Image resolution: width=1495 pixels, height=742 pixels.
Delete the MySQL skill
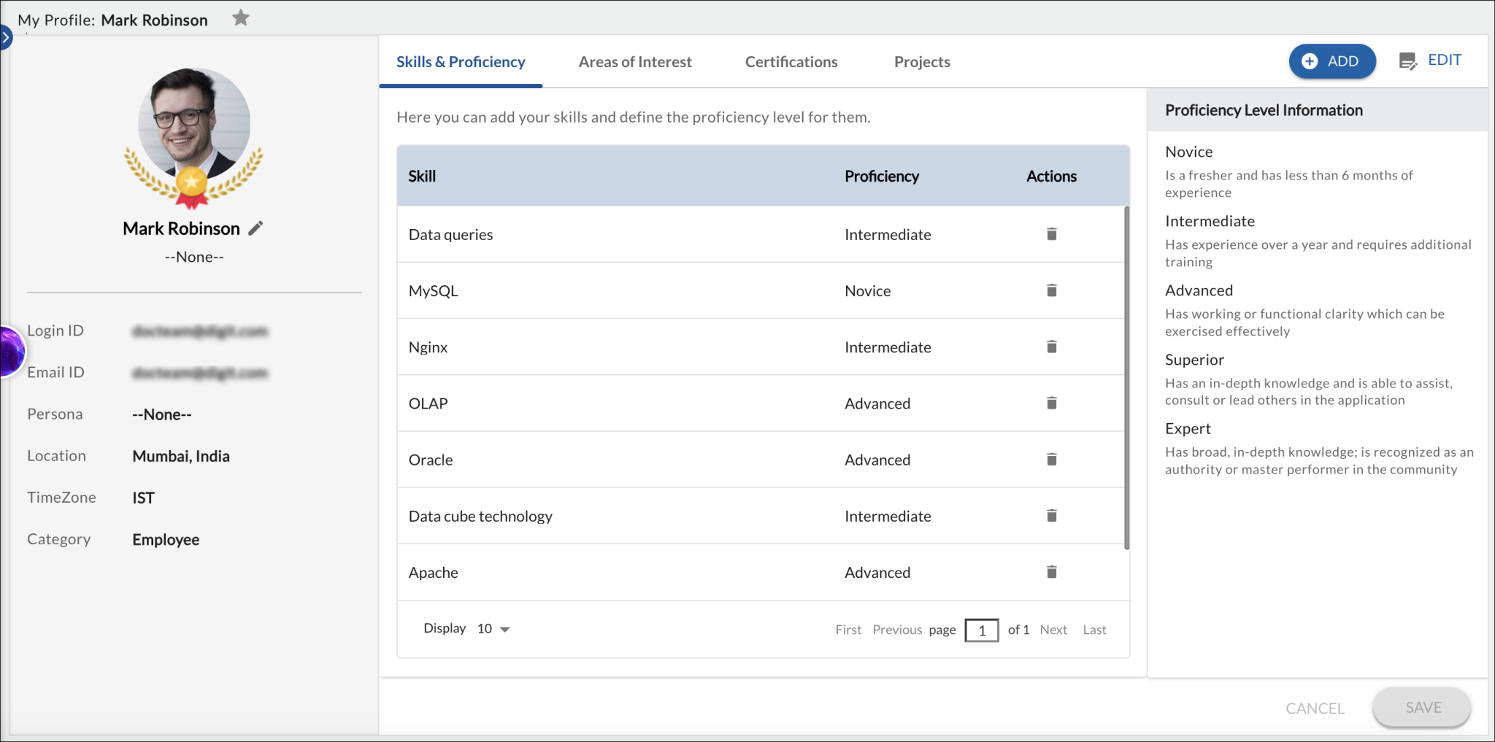(x=1052, y=290)
